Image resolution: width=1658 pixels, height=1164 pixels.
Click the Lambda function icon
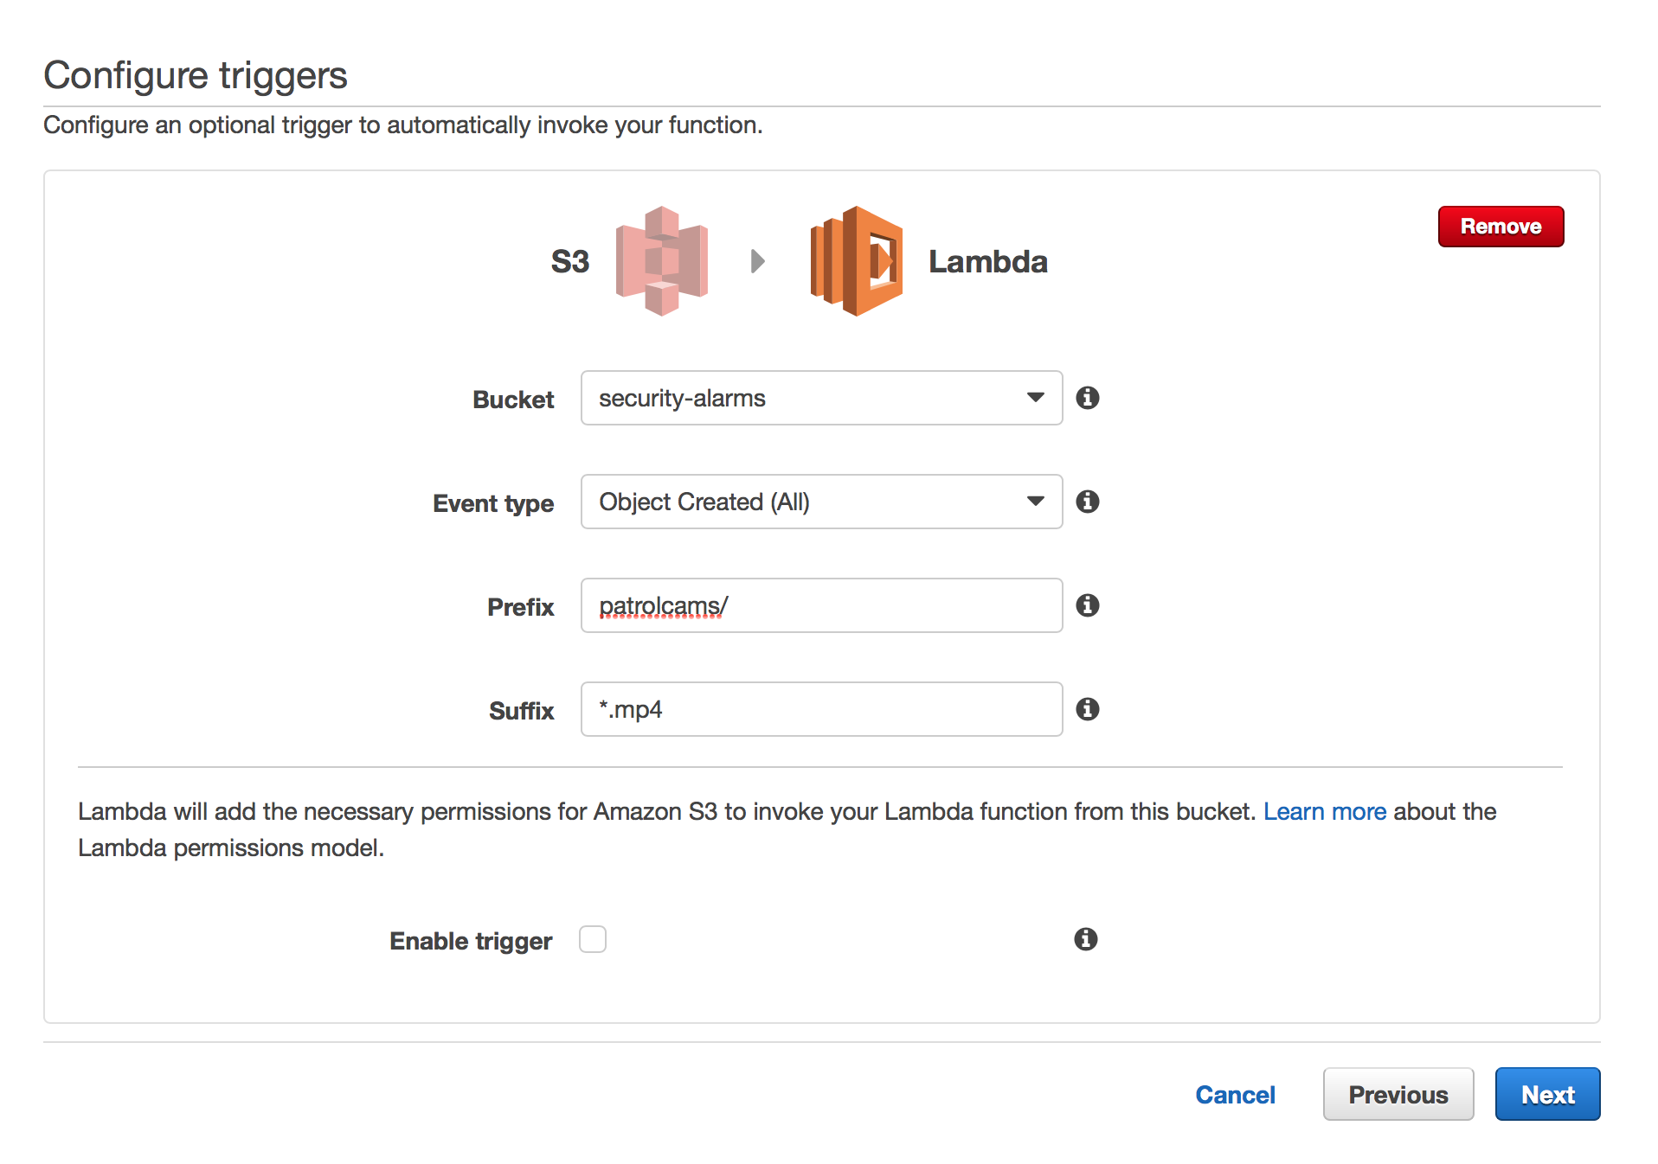856,261
